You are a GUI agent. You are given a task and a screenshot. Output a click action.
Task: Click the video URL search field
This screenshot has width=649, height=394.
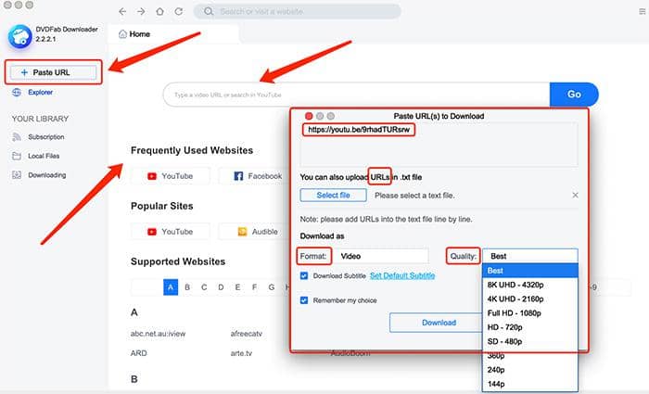356,95
